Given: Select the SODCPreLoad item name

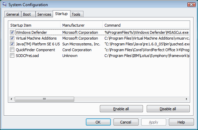Looking at the screenshot, I should [27, 56].
